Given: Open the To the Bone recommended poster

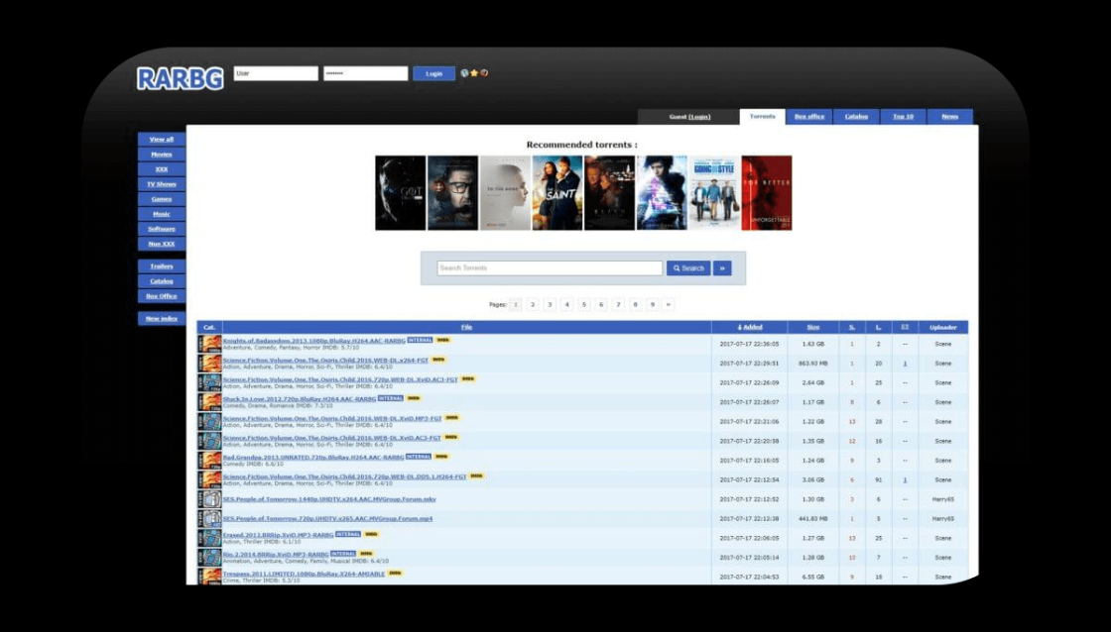Looking at the screenshot, I should point(505,193).
